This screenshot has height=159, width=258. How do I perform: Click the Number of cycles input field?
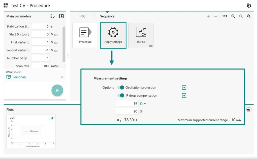(41, 58)
